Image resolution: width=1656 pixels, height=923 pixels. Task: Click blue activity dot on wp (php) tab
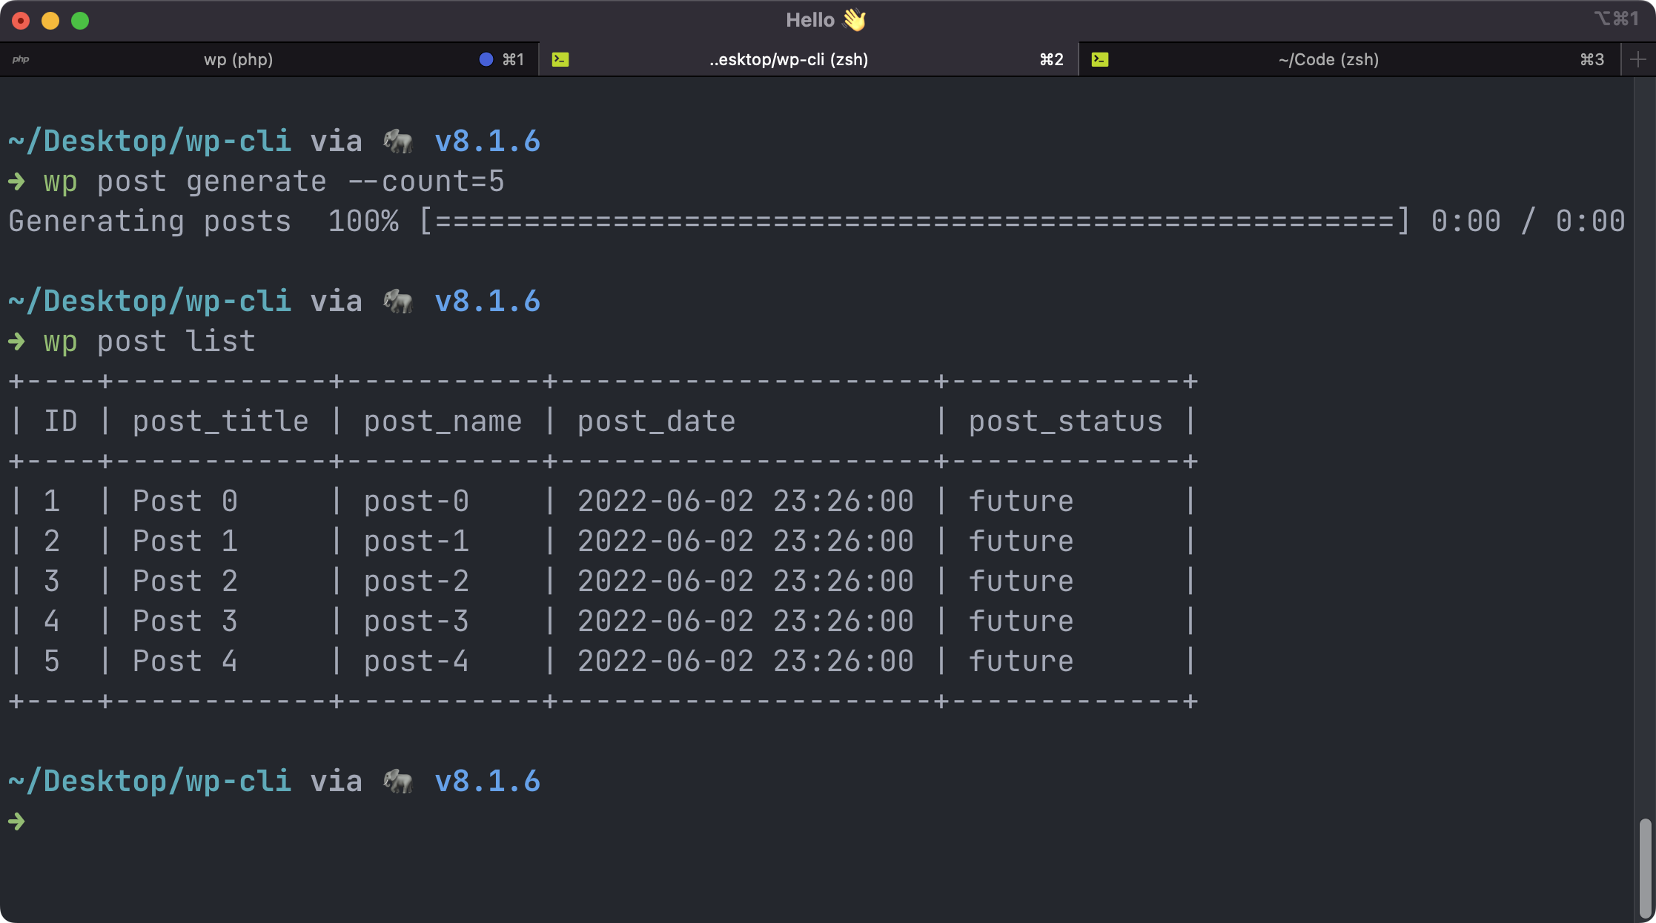(486, 59)
